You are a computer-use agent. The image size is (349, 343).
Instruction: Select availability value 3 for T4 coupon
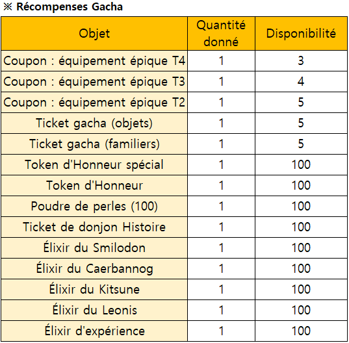tap(301, 60)
